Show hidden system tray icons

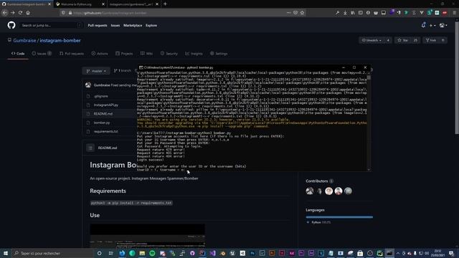point(397,253)
